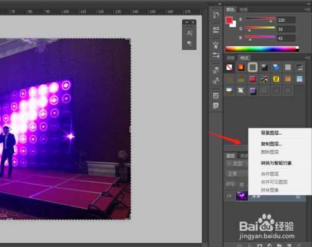Hide the 背景 layer with eye icon
Viewport: 312px width, 247px height.
click(229, 196)
